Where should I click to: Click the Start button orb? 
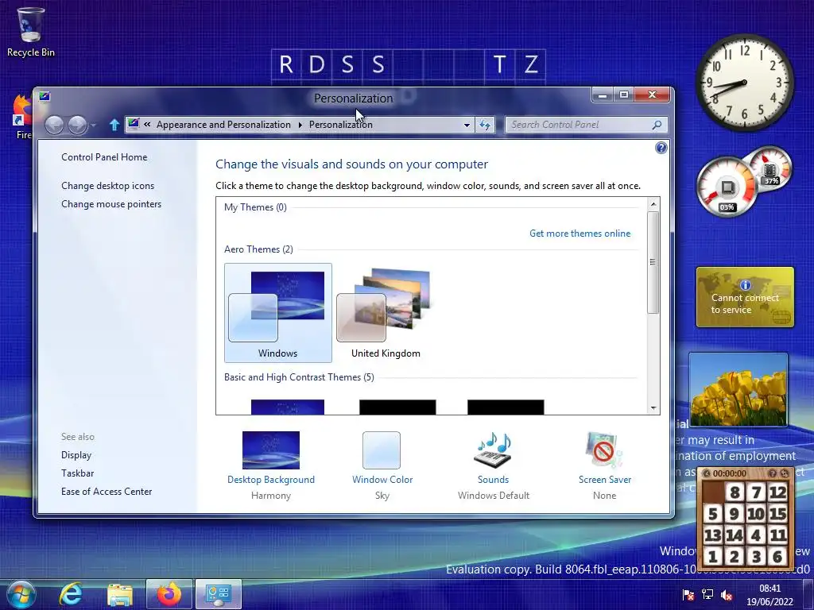pos(21,594)
